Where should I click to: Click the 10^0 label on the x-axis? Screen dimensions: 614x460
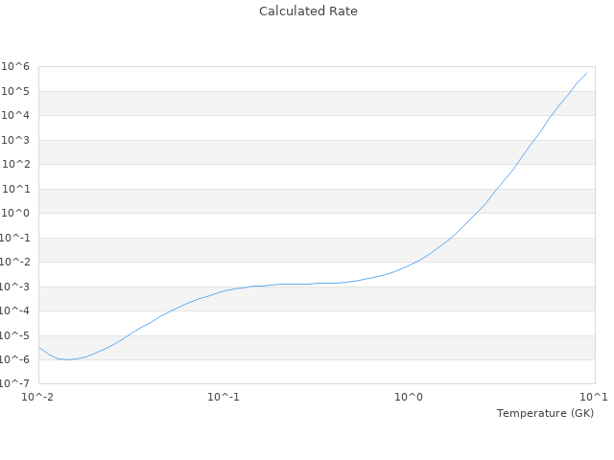[x=410, y=397]
